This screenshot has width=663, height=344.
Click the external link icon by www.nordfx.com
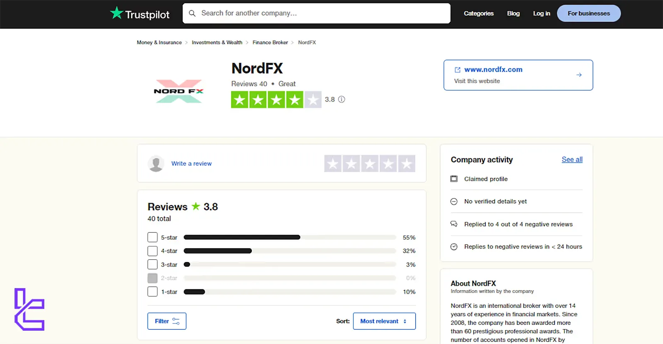coord(457,70)
